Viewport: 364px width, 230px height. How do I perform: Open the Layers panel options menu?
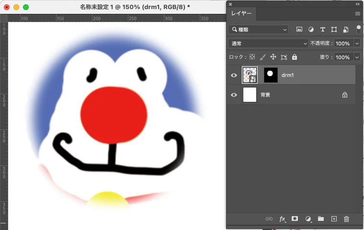point(357,14)
